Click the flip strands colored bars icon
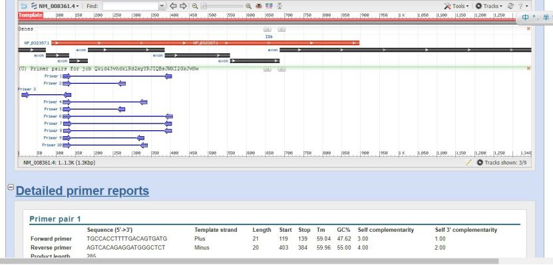 [269, 6]
